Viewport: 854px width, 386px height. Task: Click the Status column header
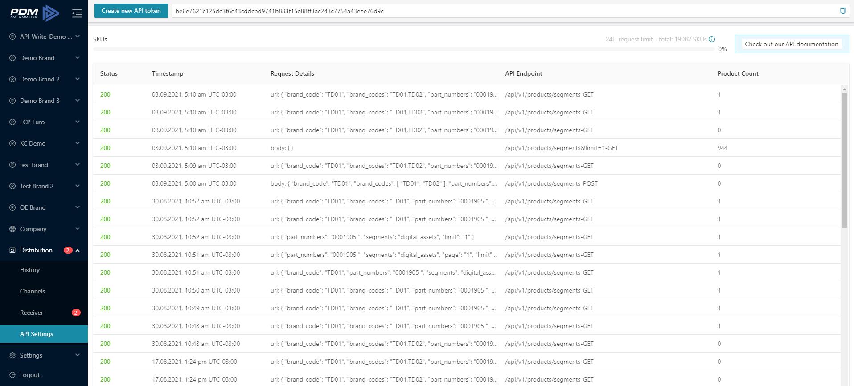pos(109,73)
